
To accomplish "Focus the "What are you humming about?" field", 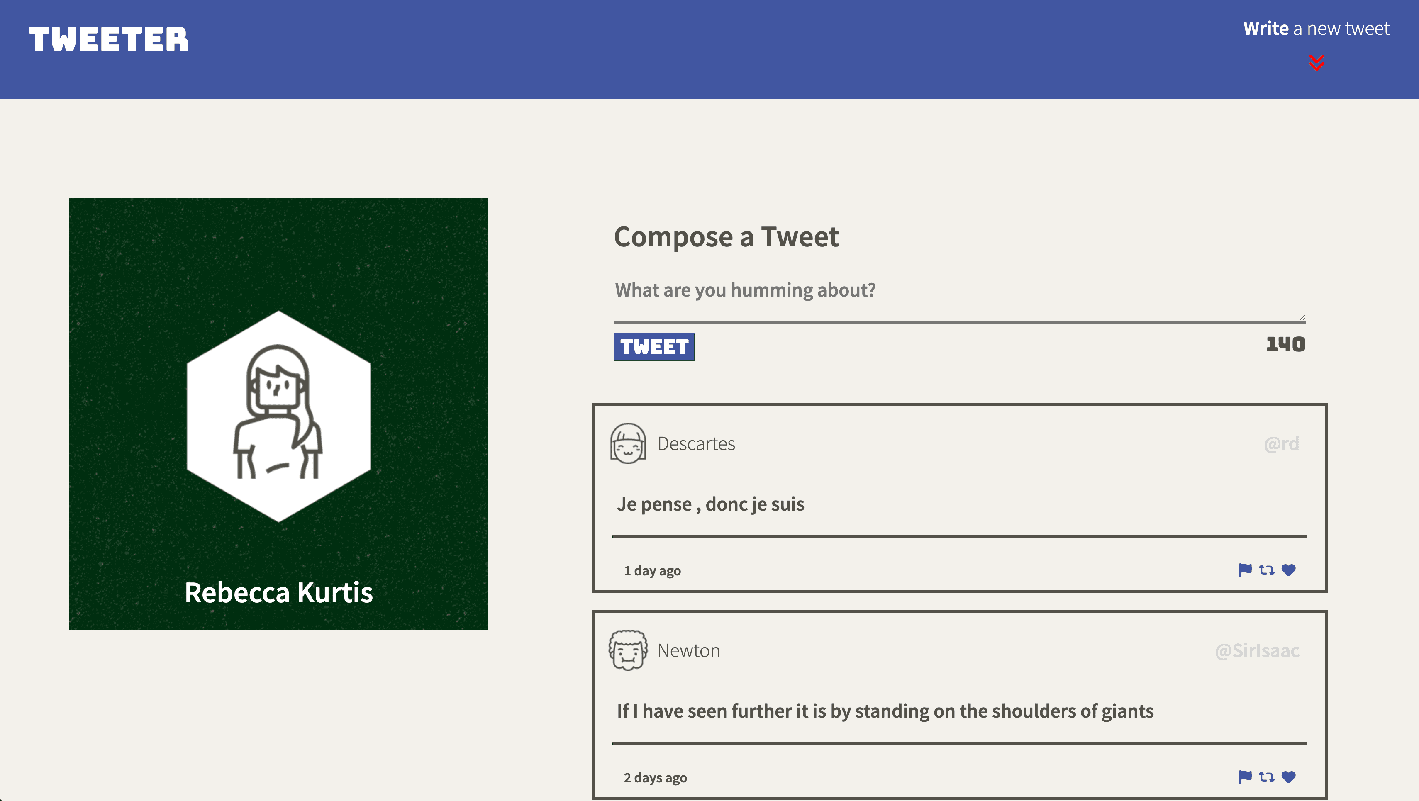I will (x=958, y=290).
